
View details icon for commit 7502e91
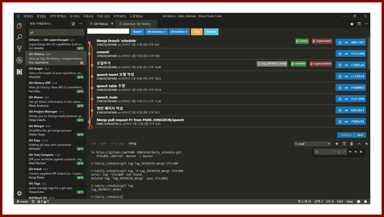(346, 122)
